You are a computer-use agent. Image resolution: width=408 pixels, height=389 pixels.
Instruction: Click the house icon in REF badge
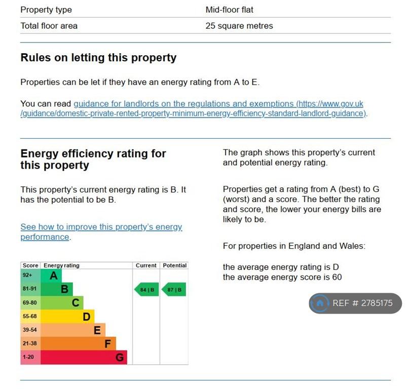pyautogui.click(x=320, y=303)
